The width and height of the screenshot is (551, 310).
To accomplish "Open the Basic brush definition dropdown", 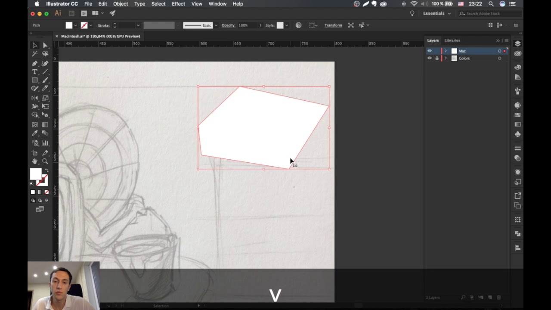I will pyautogui.click(x=216, y=25).
